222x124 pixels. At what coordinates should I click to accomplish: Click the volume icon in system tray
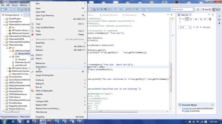pos(194,122)
